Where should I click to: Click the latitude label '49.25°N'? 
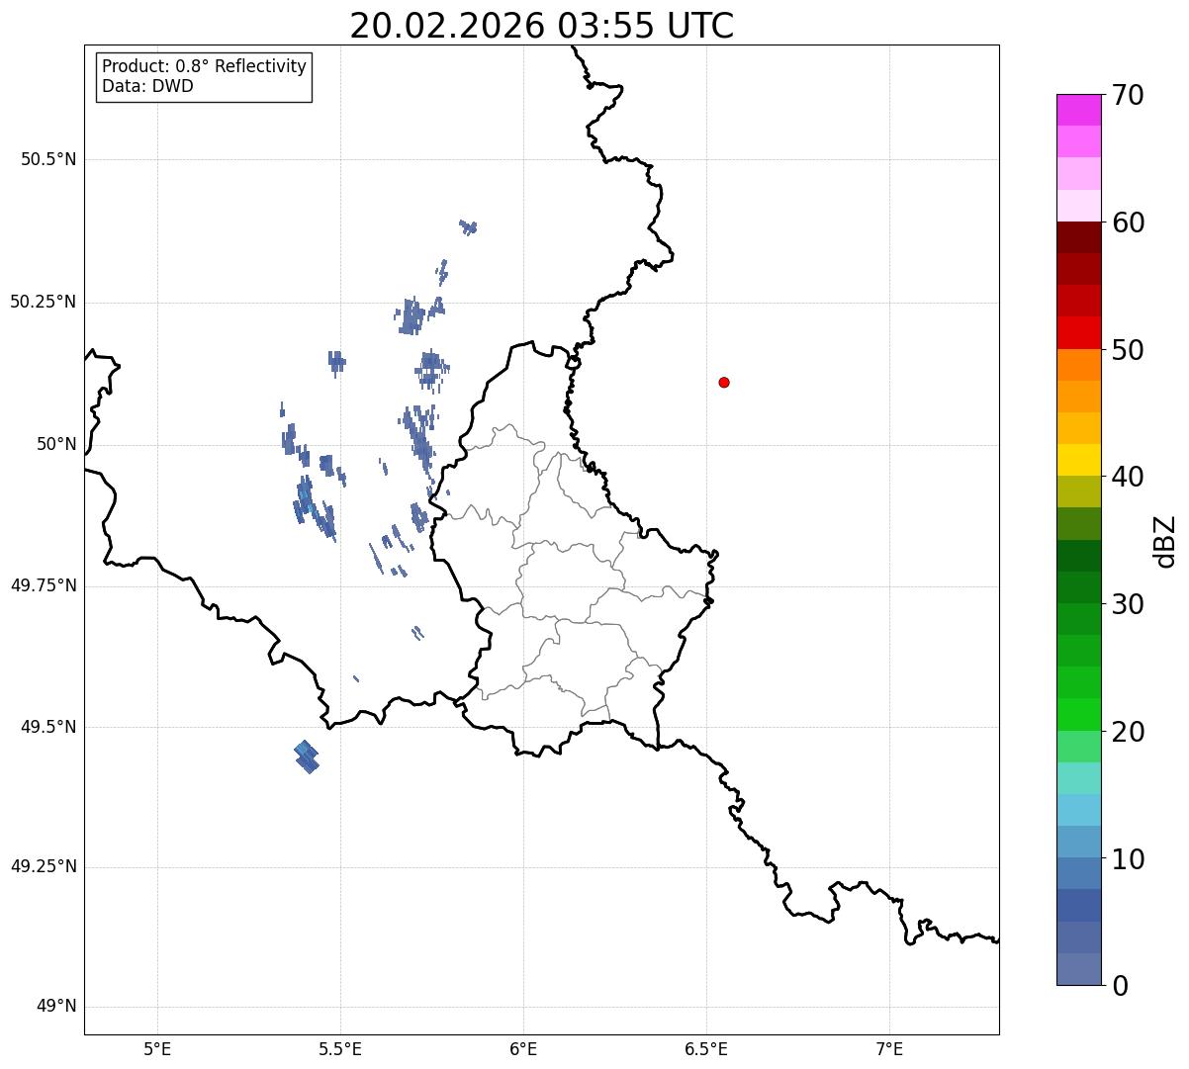pyautogui.click(x=43, y=867)
